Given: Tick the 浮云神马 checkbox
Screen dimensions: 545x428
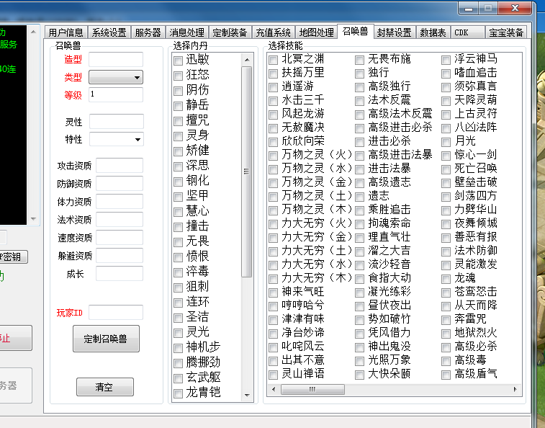Looking at the screenshot, I should click(446, 60).
